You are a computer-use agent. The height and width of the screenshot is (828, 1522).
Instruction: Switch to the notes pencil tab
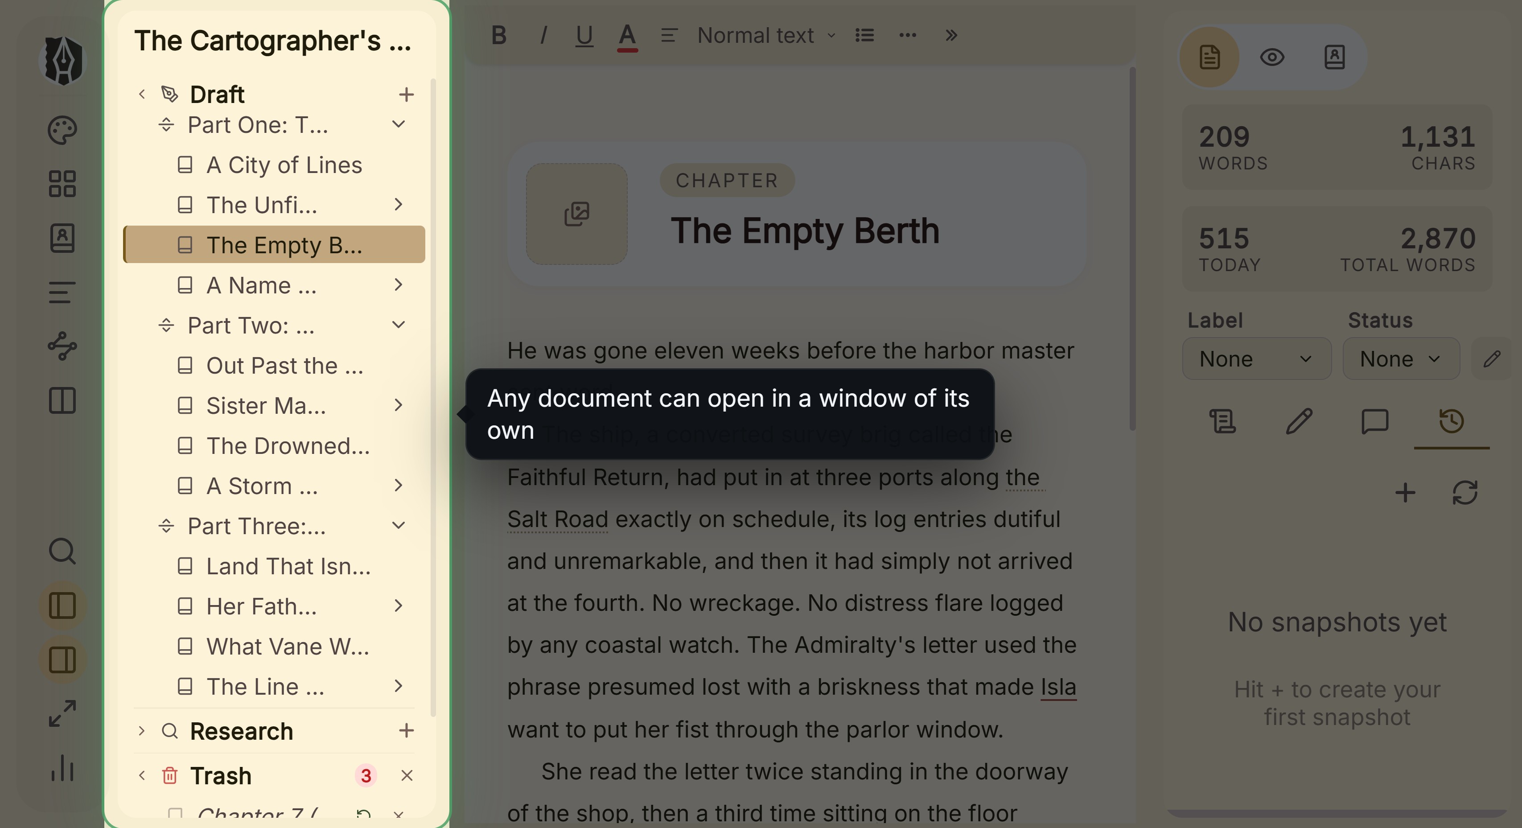pyautogui.click(x=1299, y=421)
